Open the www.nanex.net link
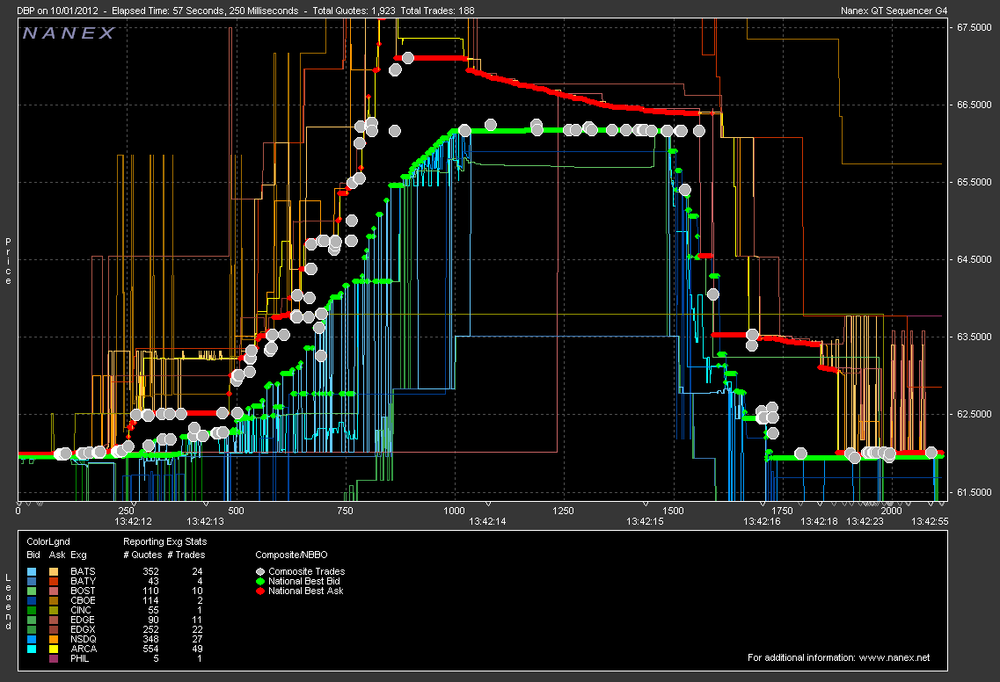 click(x=894, y=657)
